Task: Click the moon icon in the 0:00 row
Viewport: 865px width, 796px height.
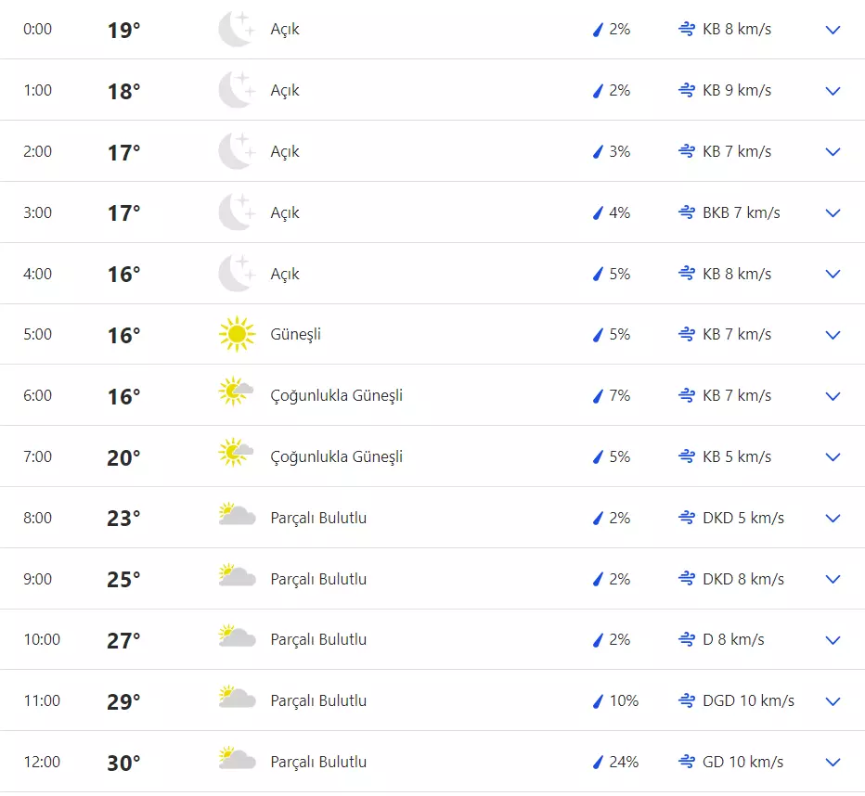Action: point(236,30)
